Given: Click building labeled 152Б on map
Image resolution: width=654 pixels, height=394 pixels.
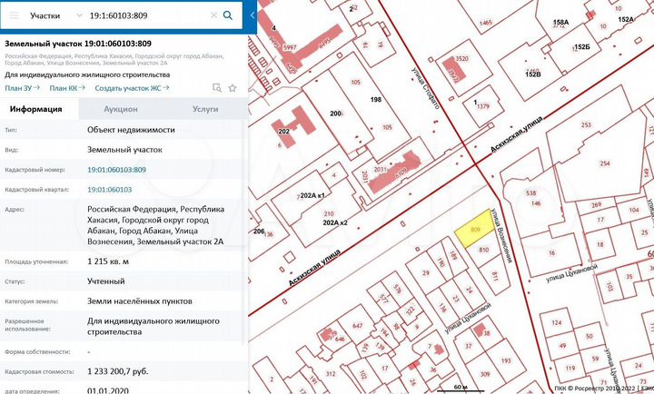Looking at the screenshot, I should pyautogui.click(x=582, y=46).
